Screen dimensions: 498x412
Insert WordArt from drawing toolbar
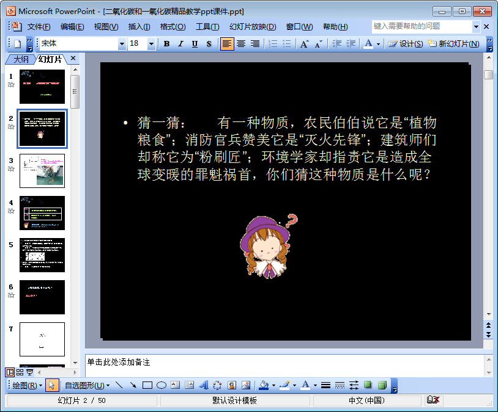pos(204,385)
